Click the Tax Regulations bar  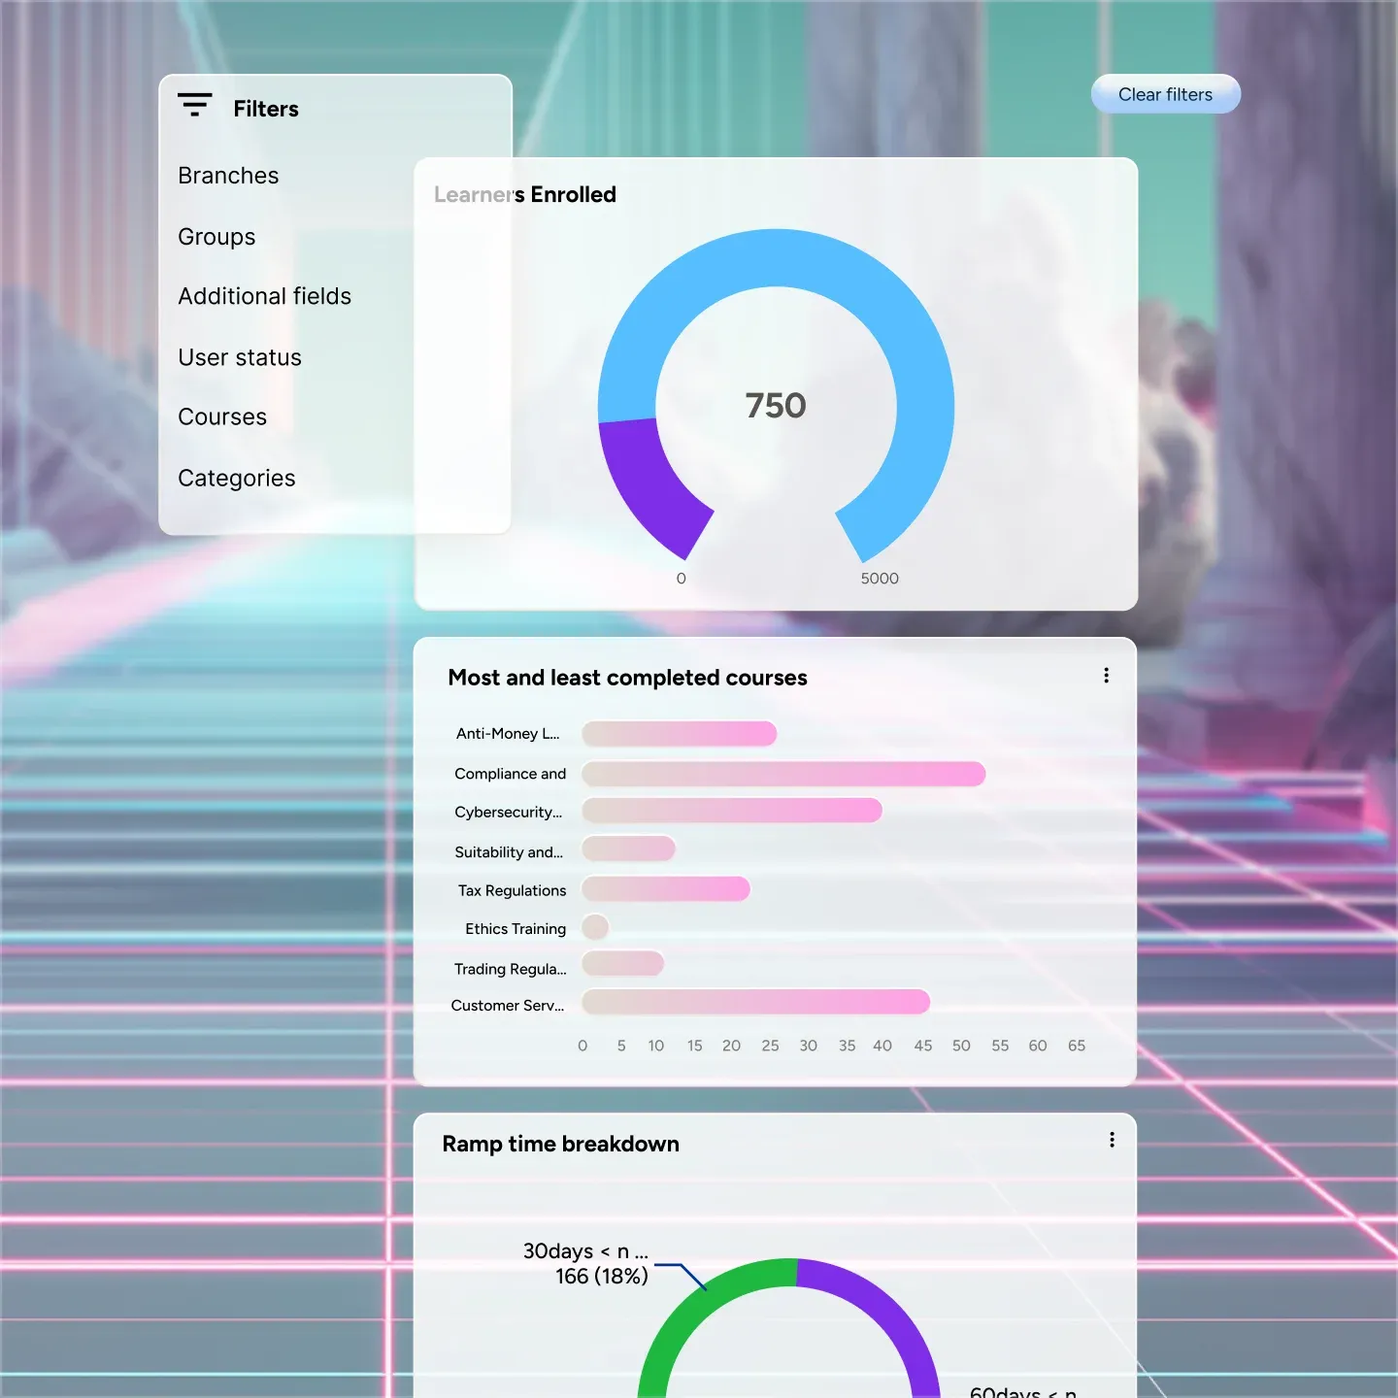[x=665, y=889]
